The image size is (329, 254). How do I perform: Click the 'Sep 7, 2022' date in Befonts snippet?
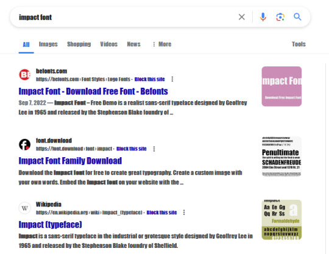(32, 103)
